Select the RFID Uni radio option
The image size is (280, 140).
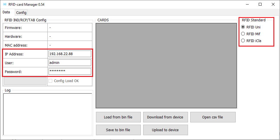coord(243,27)
